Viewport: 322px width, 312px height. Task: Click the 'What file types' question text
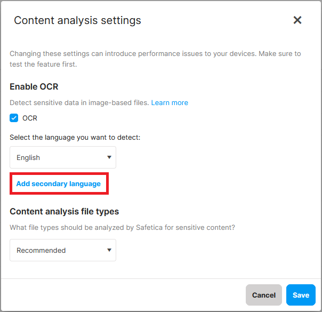[x=123, y=227]
